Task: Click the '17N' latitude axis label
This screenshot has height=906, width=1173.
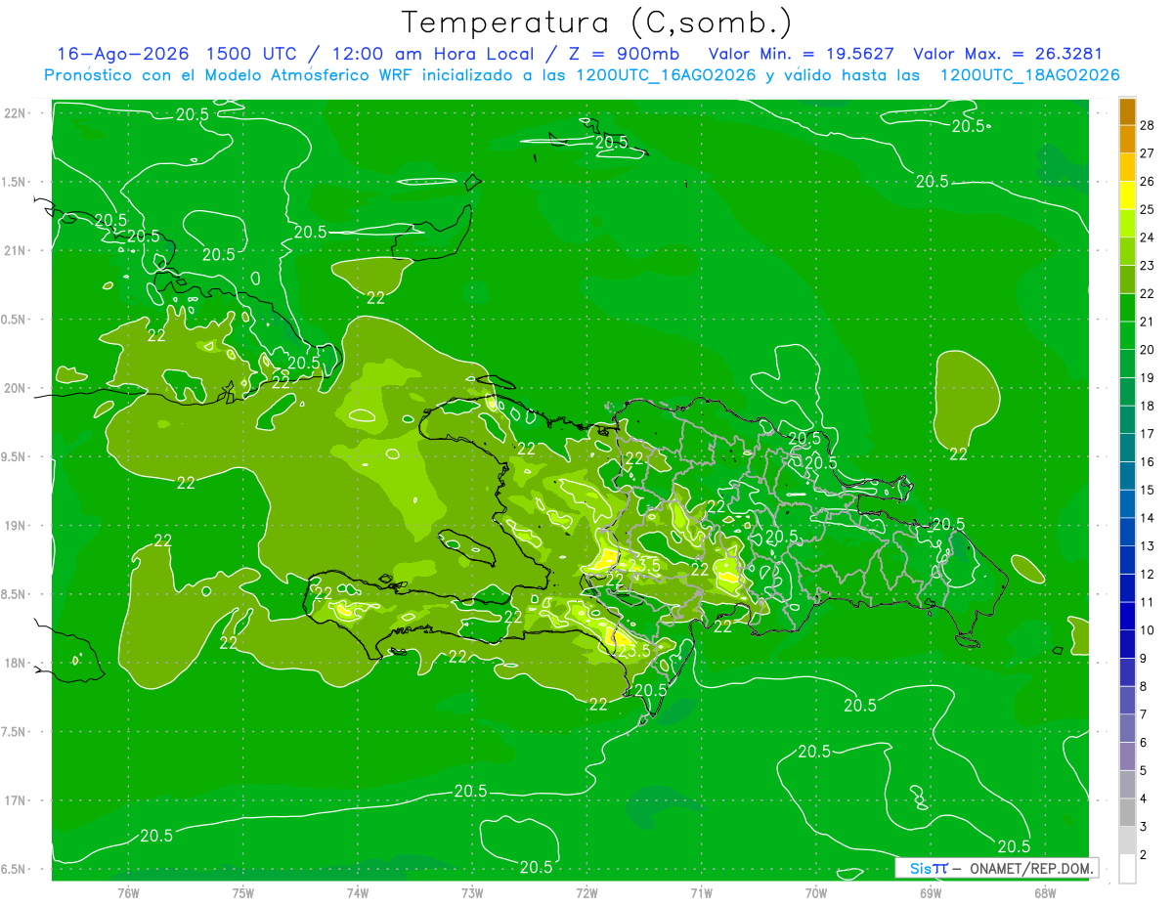Action: point(15,800)
